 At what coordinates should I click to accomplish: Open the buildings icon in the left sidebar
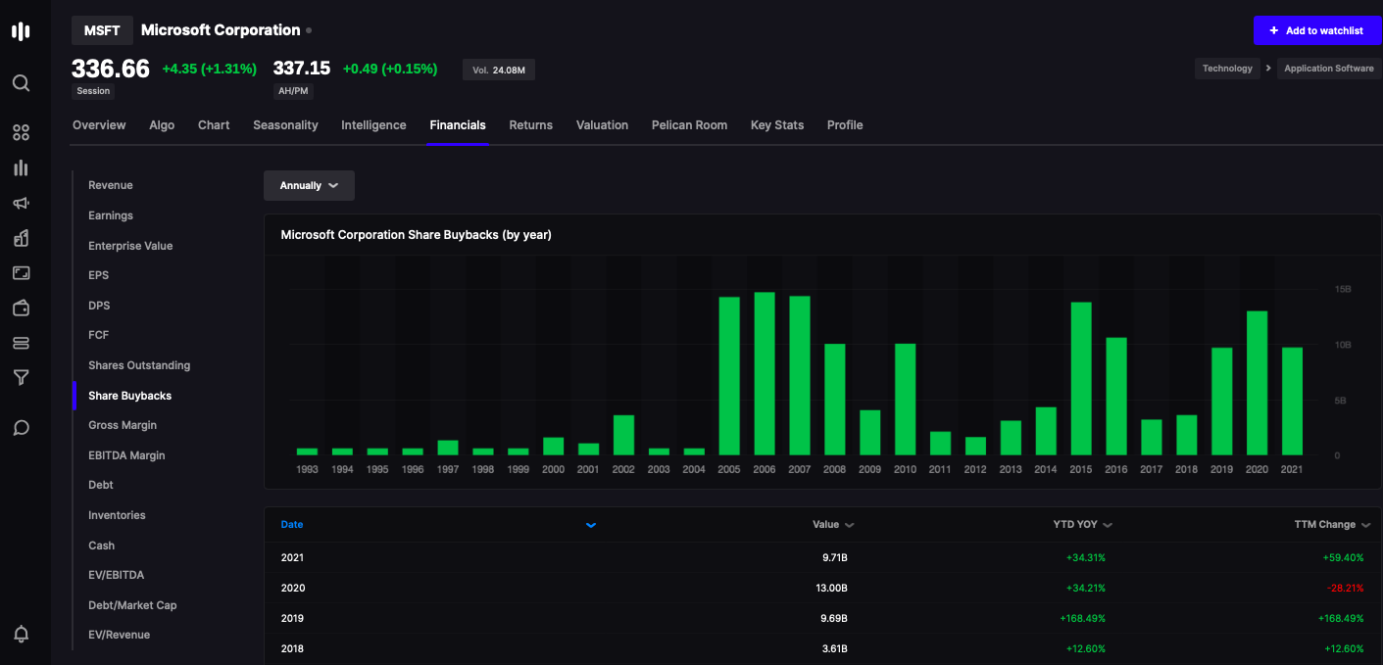click(21, 238)
